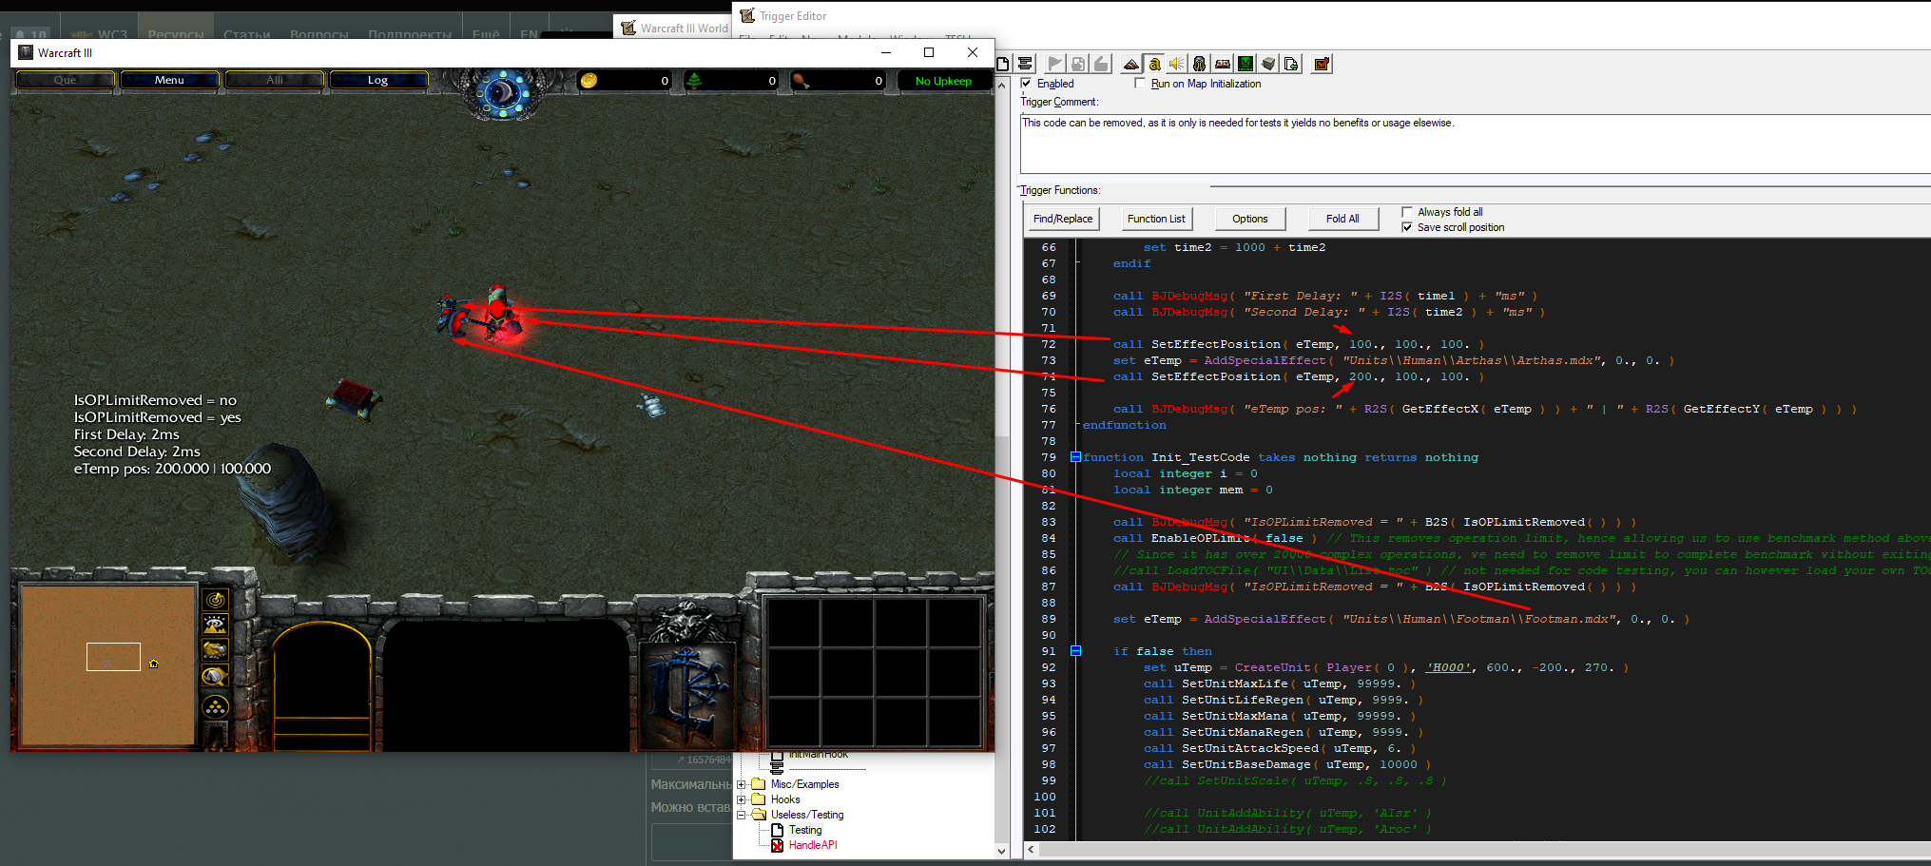Select the Useless/Testing folder label
The image size is (1931, 866).
[x=807, y=815]
